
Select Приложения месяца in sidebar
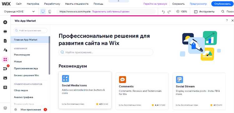(x=26, y=69)
